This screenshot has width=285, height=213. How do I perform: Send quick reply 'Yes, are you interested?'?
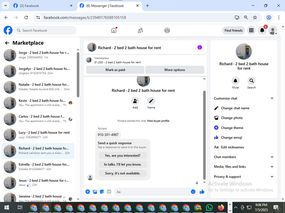(x=123, y=156)
